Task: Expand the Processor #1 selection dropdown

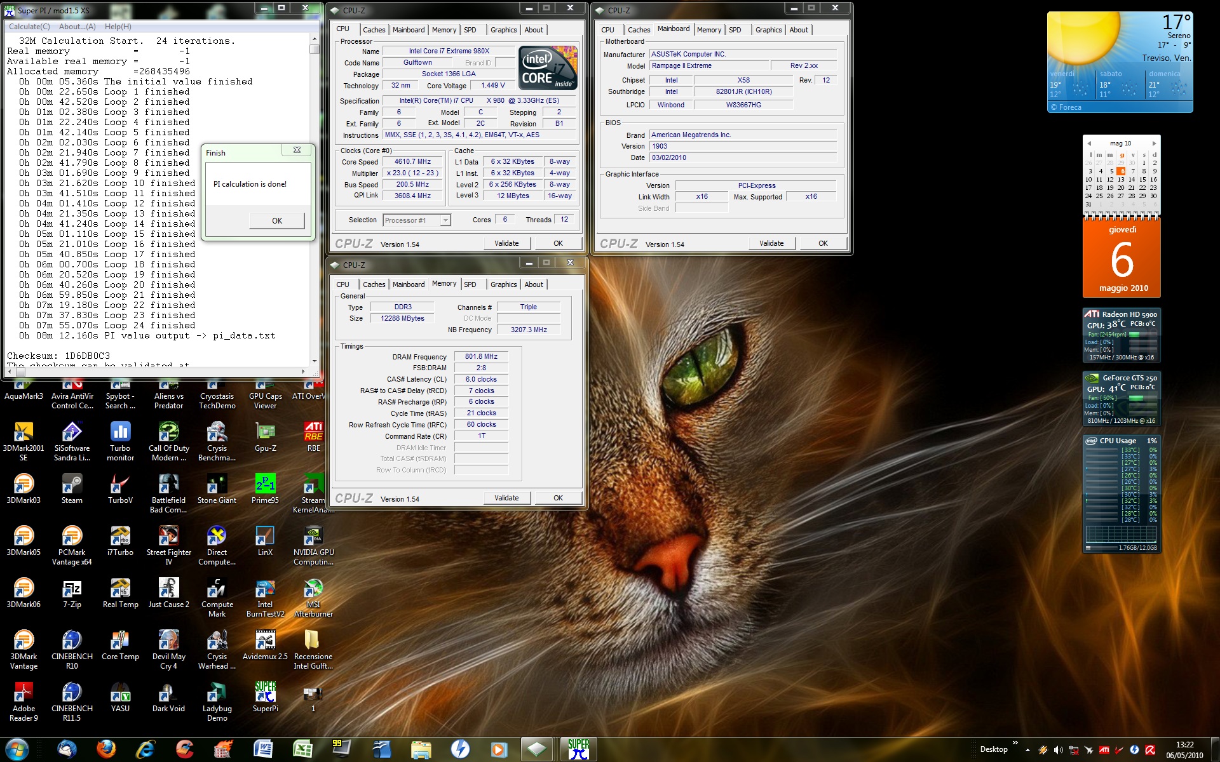Action: 445,220
